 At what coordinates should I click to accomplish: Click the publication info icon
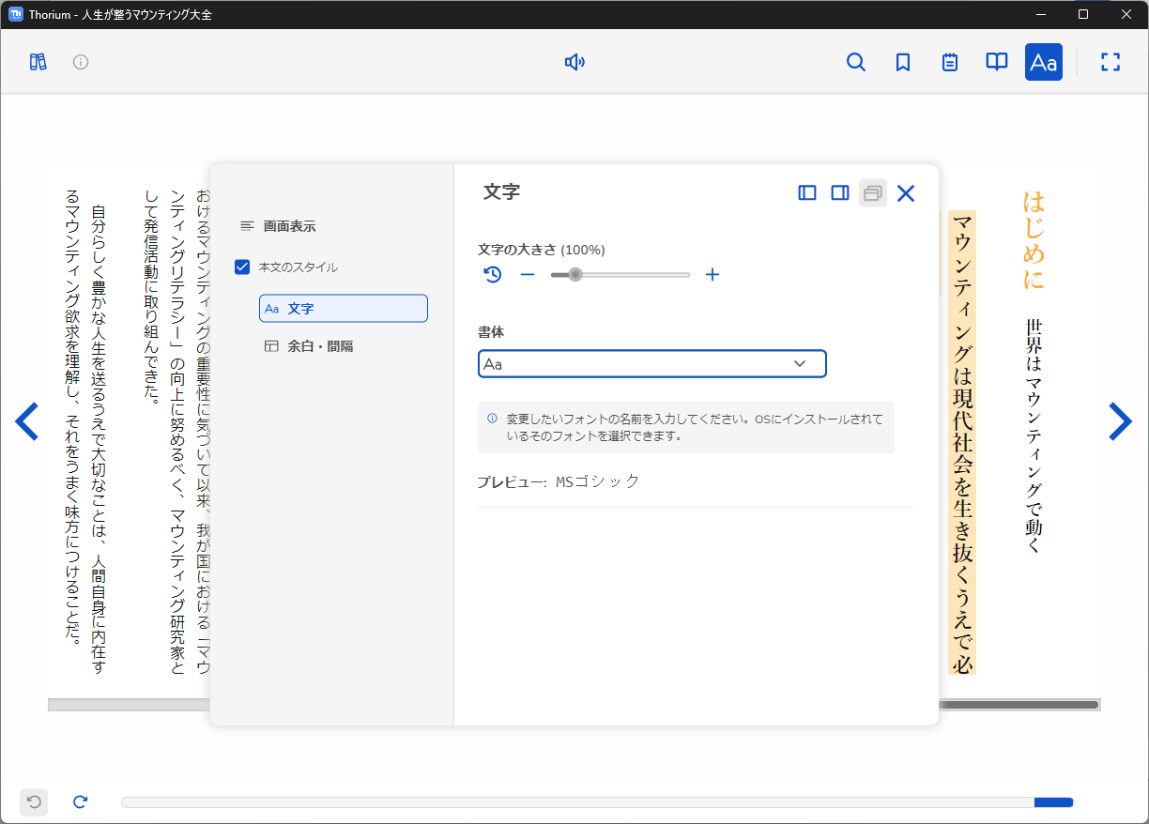click(81, 62)
